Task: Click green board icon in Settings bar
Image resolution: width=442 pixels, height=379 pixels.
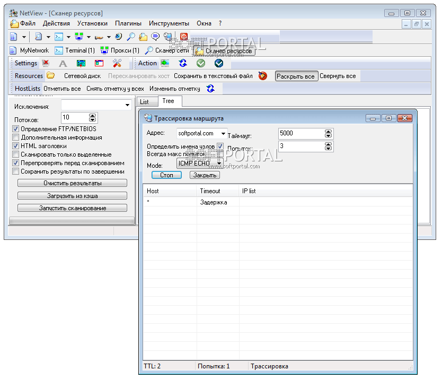Action: (81, 63)
